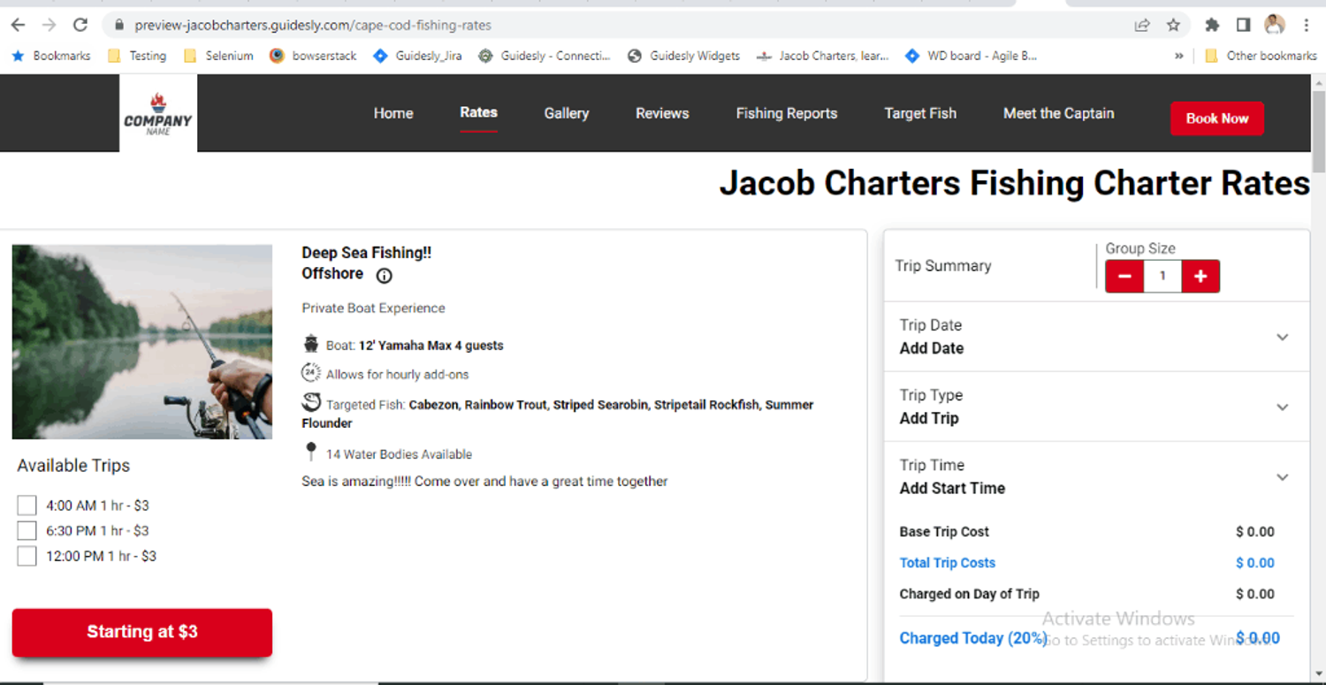Increase group size with plus button
The height and width of the screenshot is (685, 1326).
tap(1200, 277)
